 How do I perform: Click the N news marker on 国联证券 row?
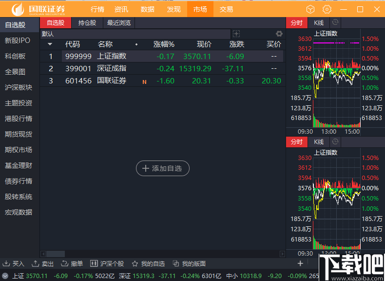144,82
